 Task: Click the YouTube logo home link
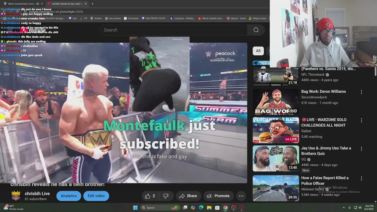point(33,30)
